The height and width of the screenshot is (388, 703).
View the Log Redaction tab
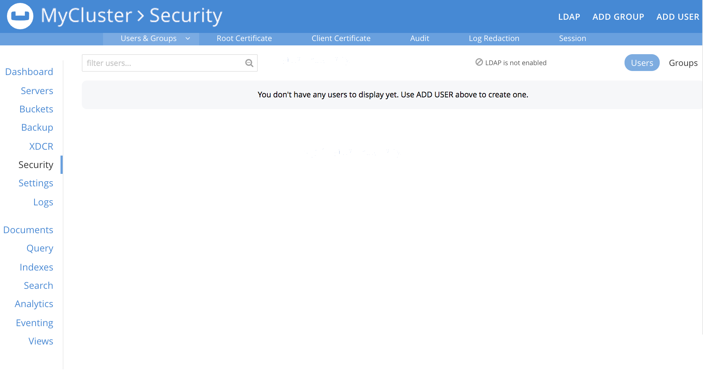pyautogui.click(x=494, y=38)
